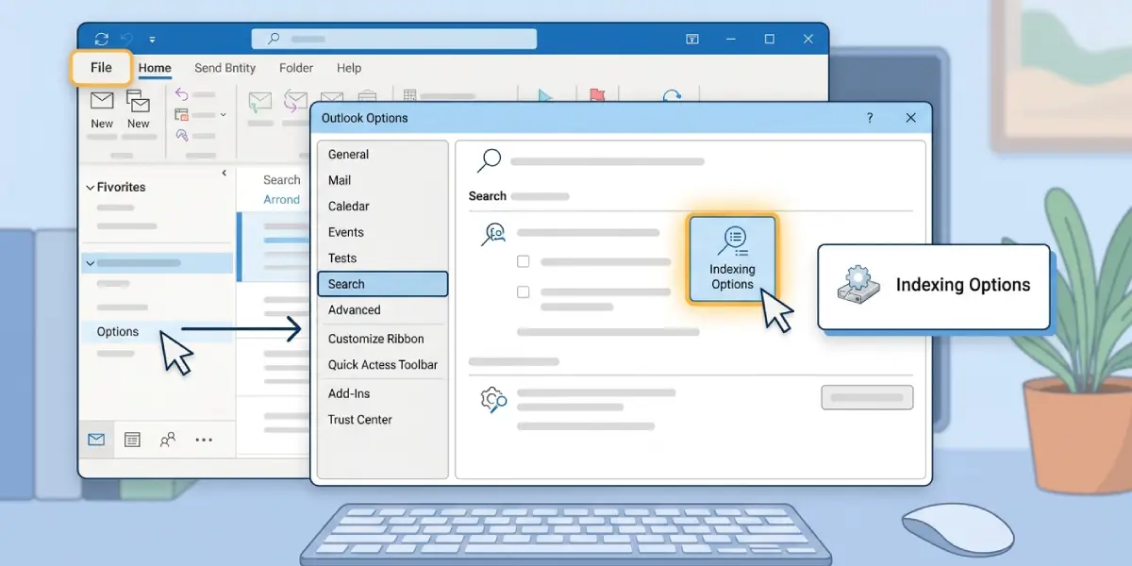Switch to the Folder tab

pos(296,68)
